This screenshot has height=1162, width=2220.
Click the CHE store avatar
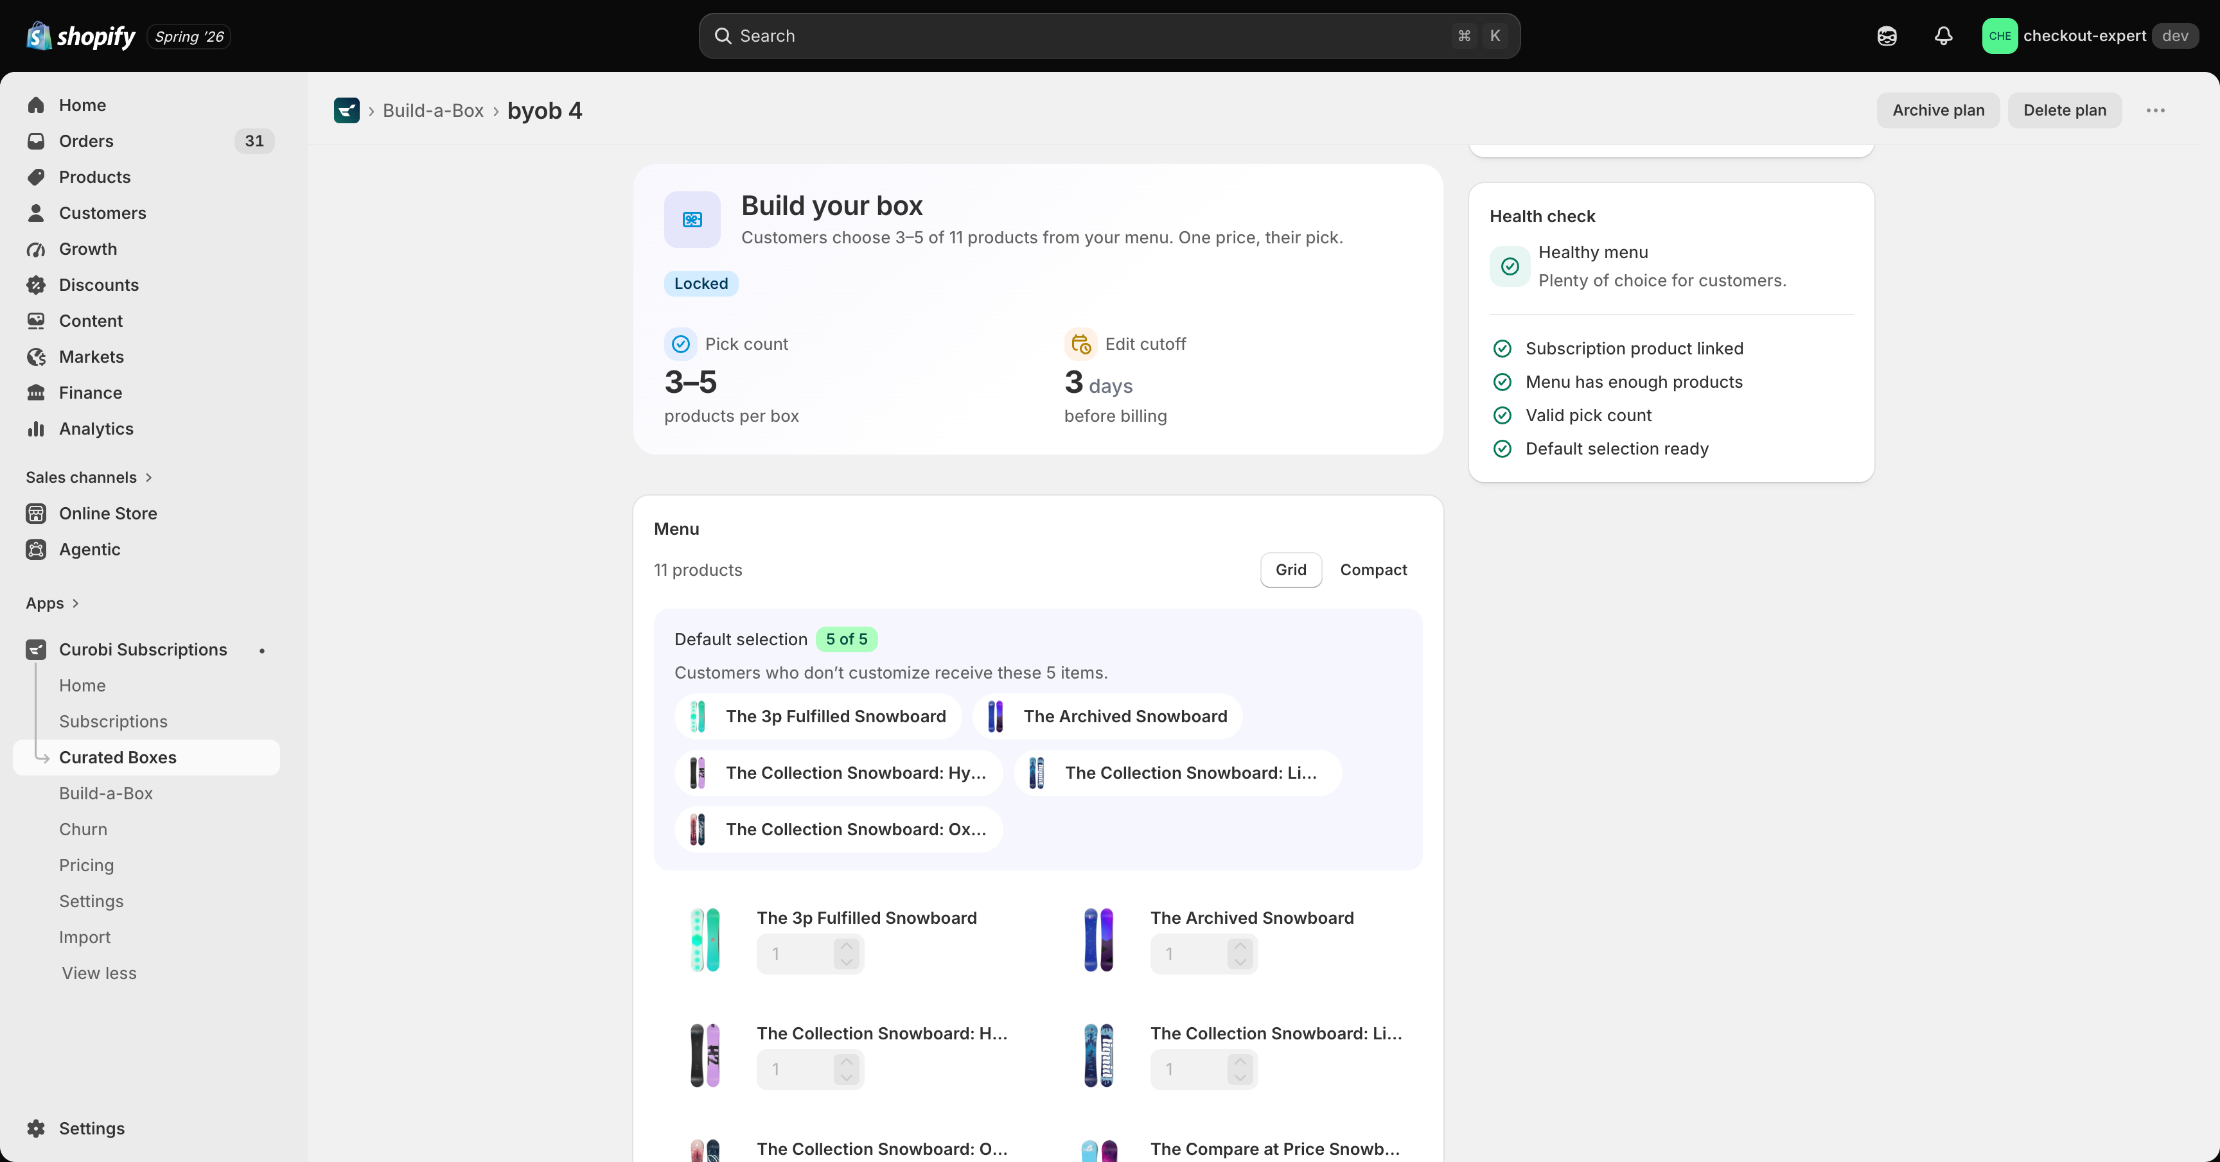(x=2000, y=36)
